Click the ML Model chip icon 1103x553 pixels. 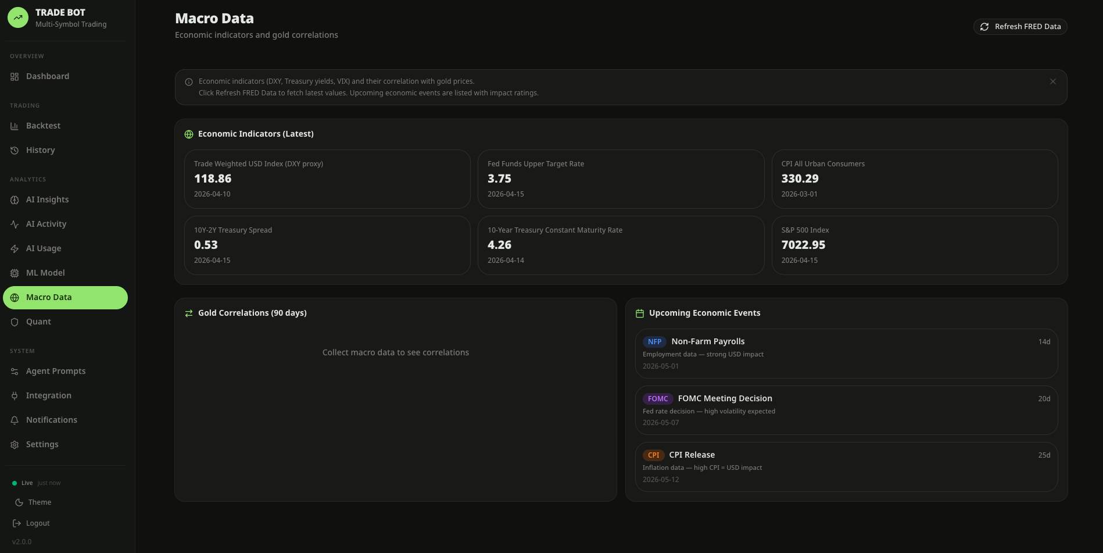(x=15, y=273)
